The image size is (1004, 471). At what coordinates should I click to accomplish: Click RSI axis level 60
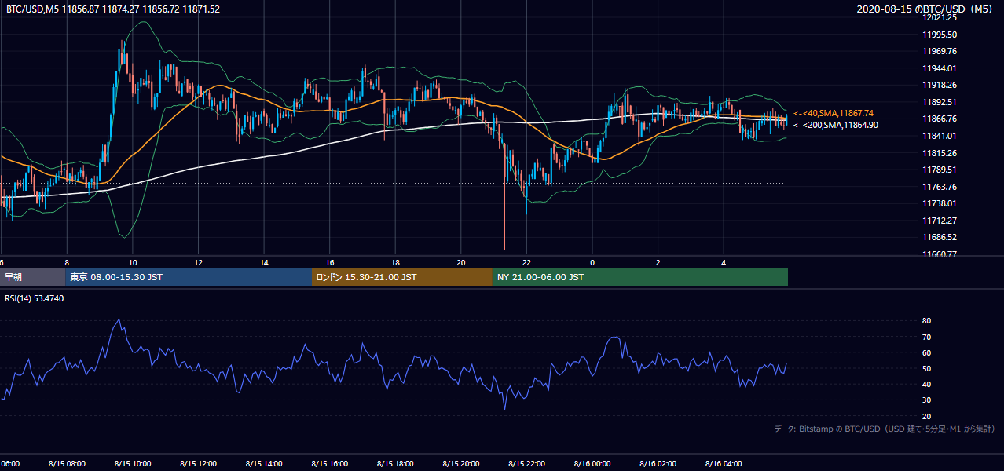pyautogui.click(x=927, y=352)
